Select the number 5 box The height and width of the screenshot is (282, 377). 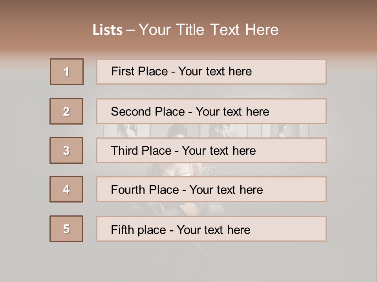pos(66,229)
